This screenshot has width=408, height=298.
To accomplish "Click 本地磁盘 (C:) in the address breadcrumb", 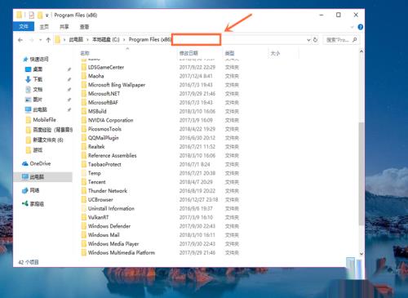I will tap(106, 40).
